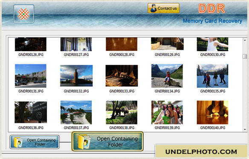Select thumbnail GNDR00130.JPG
This screenshot has width=249, height=159.
pyautogui.click(x=212, y=44)
